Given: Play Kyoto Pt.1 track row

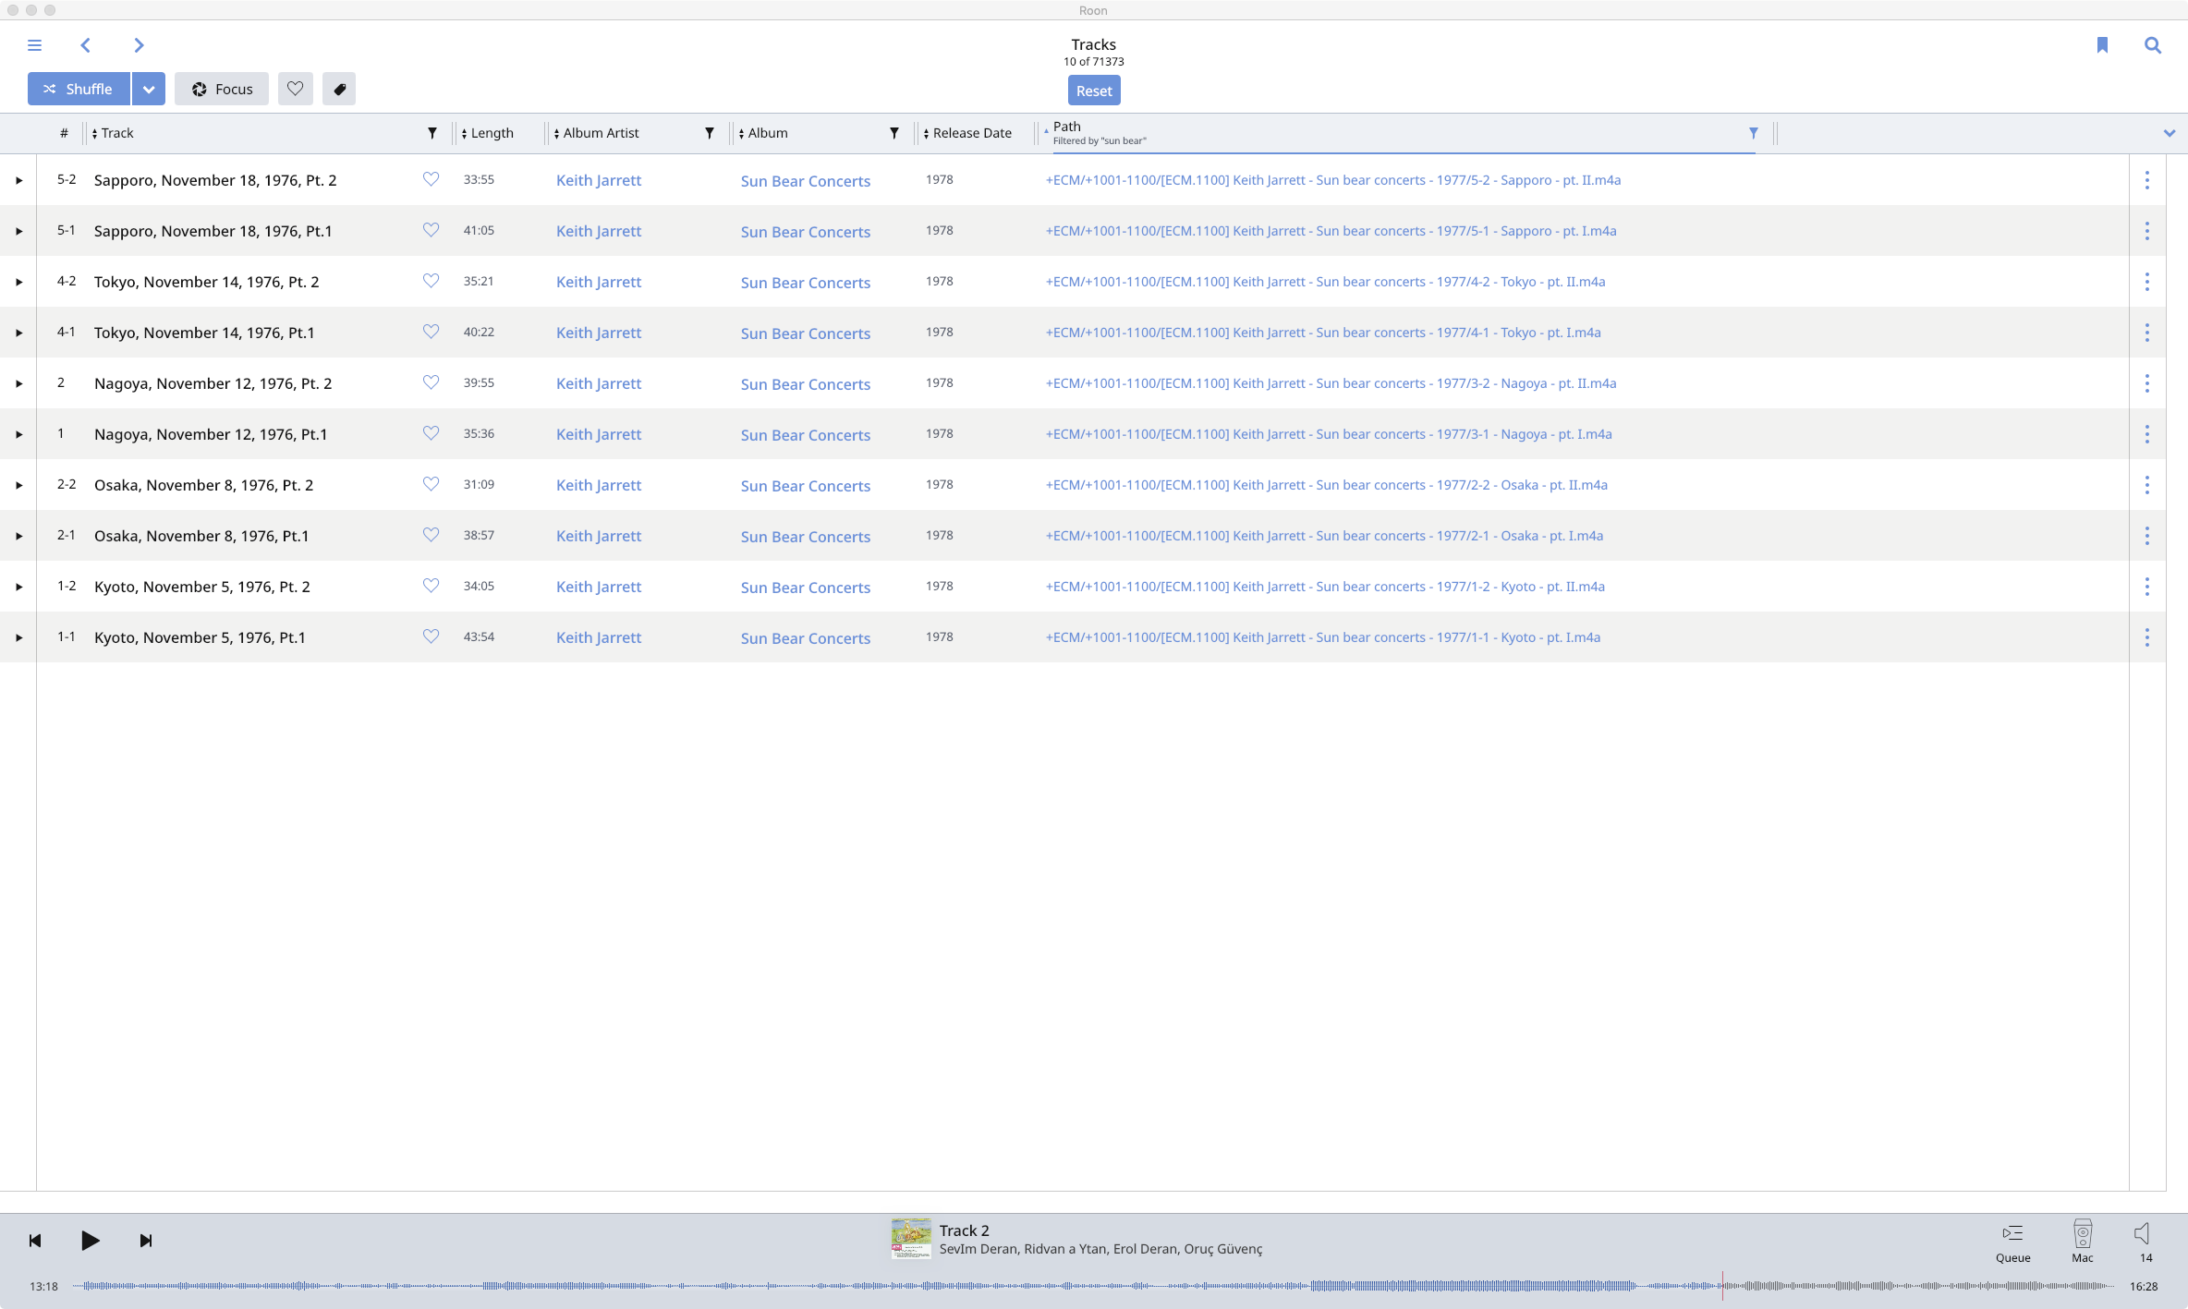Looking at the screenshot, I should coord(18,637).
